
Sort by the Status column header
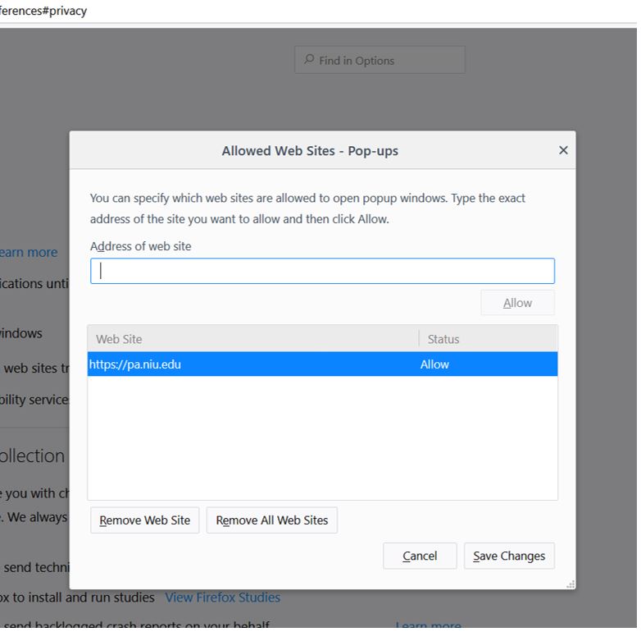tap(487, 339)
